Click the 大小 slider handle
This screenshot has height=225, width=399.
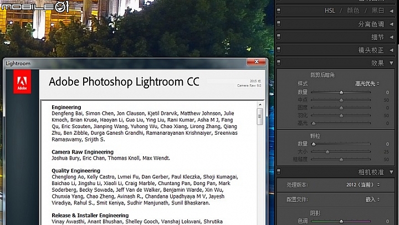(328, 152)
